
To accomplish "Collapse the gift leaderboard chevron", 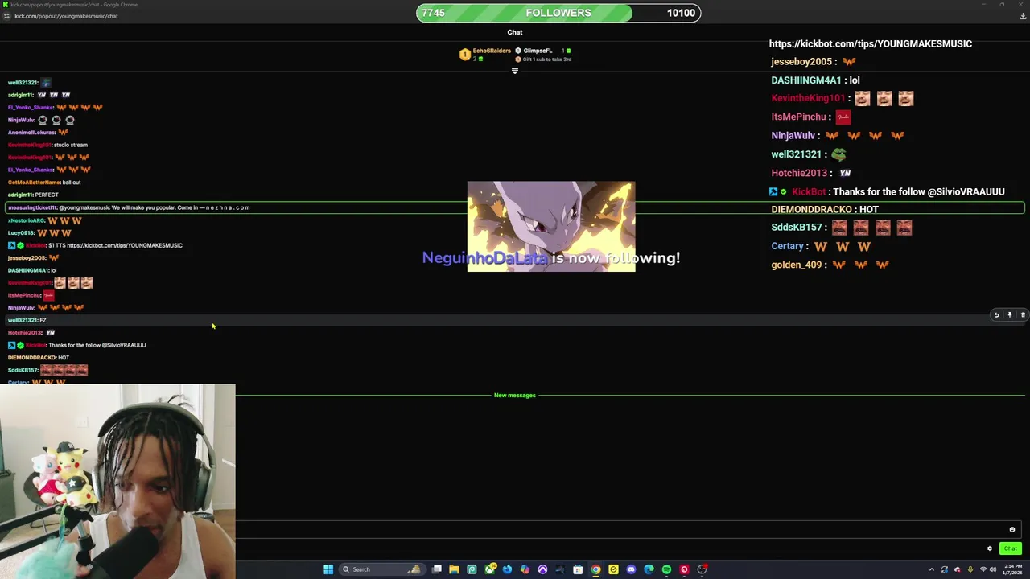I will click(515, 71).
